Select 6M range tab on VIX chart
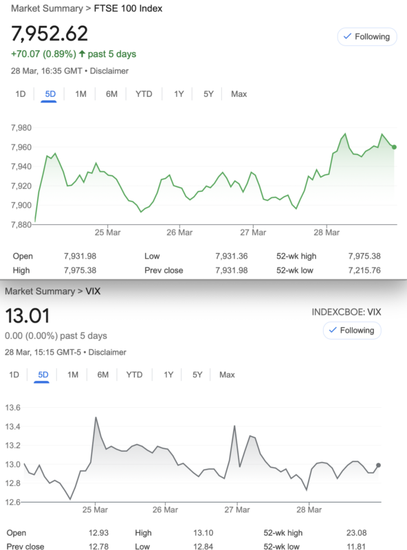This screenshot has width=407, height=550. coord(103,375)
